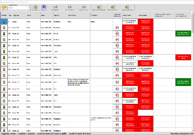Image resolution: width=194 pixels, height=135 pixels.
Task: Select red stato esami cell for Rossi 124
Action: click(145, 101)
